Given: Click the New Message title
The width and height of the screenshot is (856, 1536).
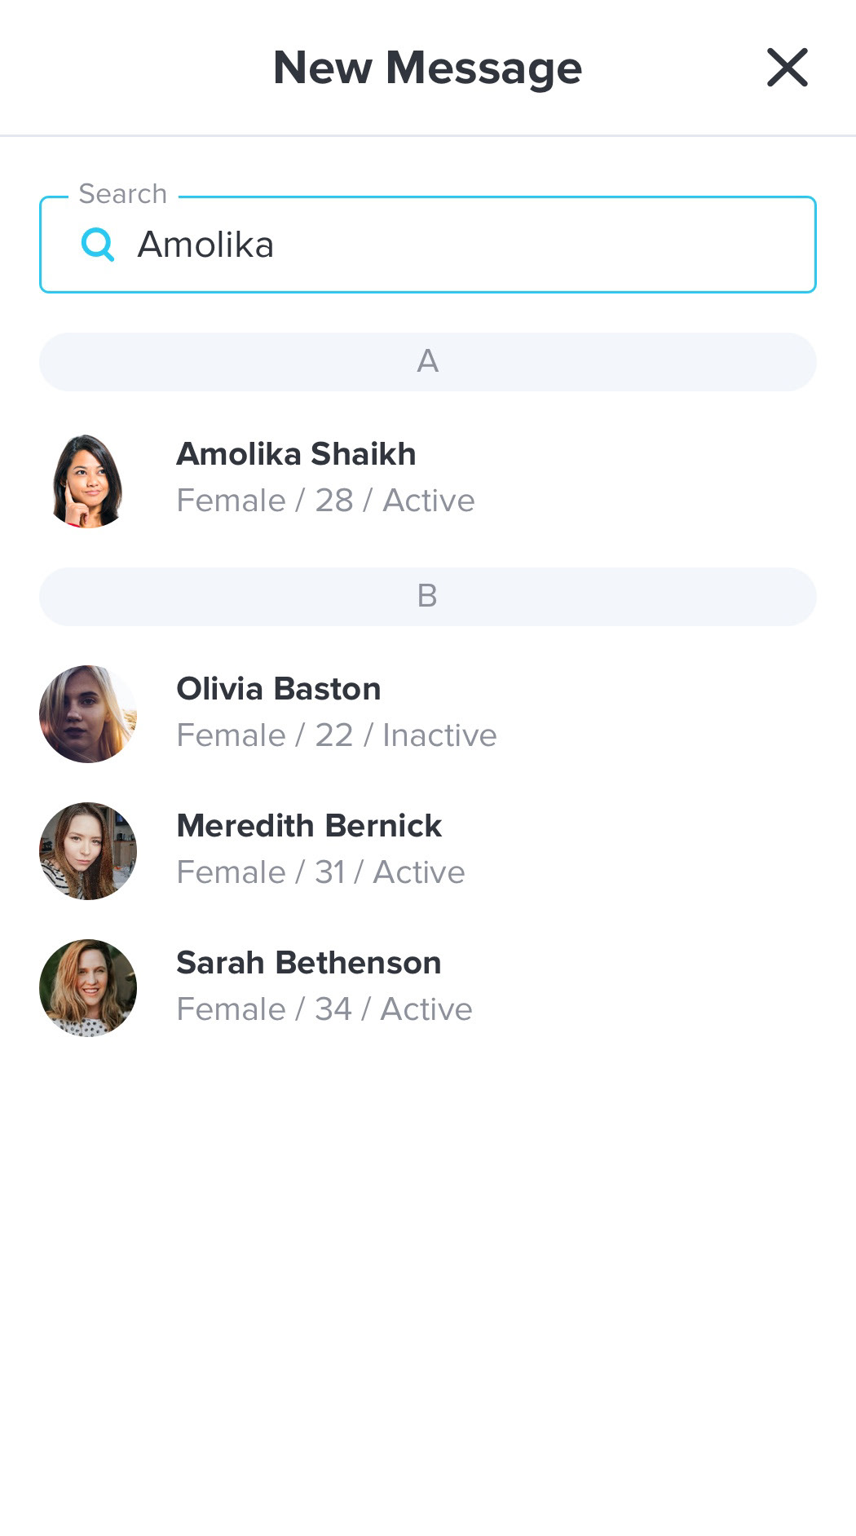Looking at the screenshot, I should coord(427,68).
